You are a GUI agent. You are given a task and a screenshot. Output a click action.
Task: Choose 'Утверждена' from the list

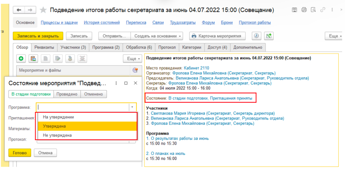87,126
